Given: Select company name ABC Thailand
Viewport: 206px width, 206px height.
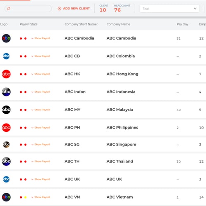Looking at the screenshot, I should [120, 161].
